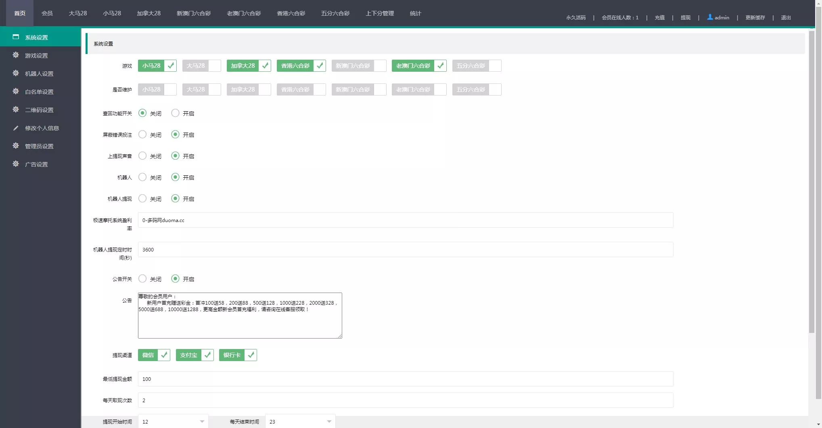The width and height of the screenshot is (822, 428).
Task: Open the 统计 menu item
Action: [x=415, y=13]
